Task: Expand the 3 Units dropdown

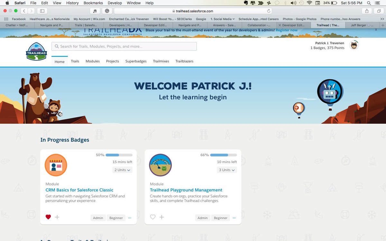Action: 227,170
